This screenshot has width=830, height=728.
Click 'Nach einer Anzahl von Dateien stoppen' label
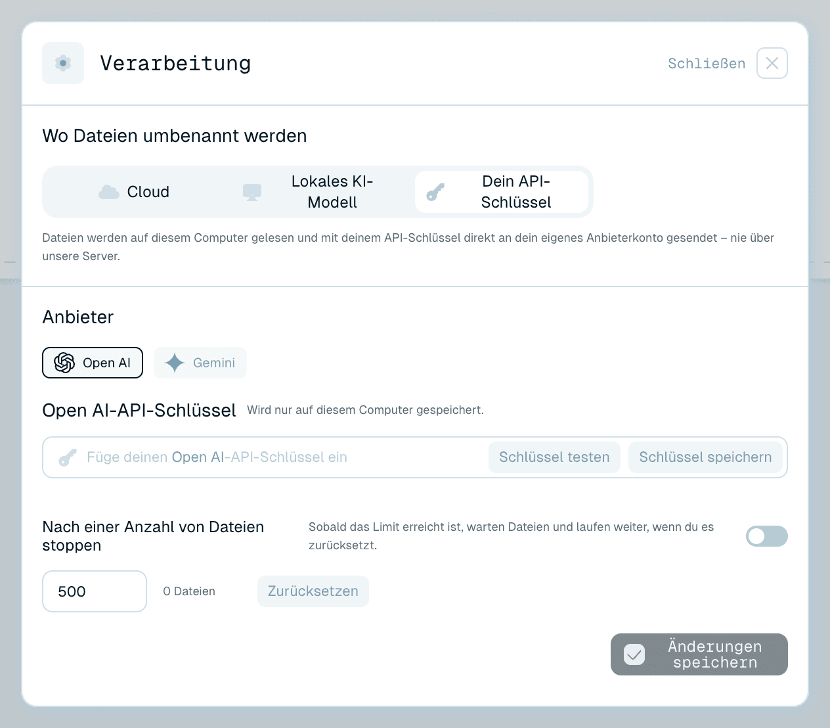tap(153, 536)
